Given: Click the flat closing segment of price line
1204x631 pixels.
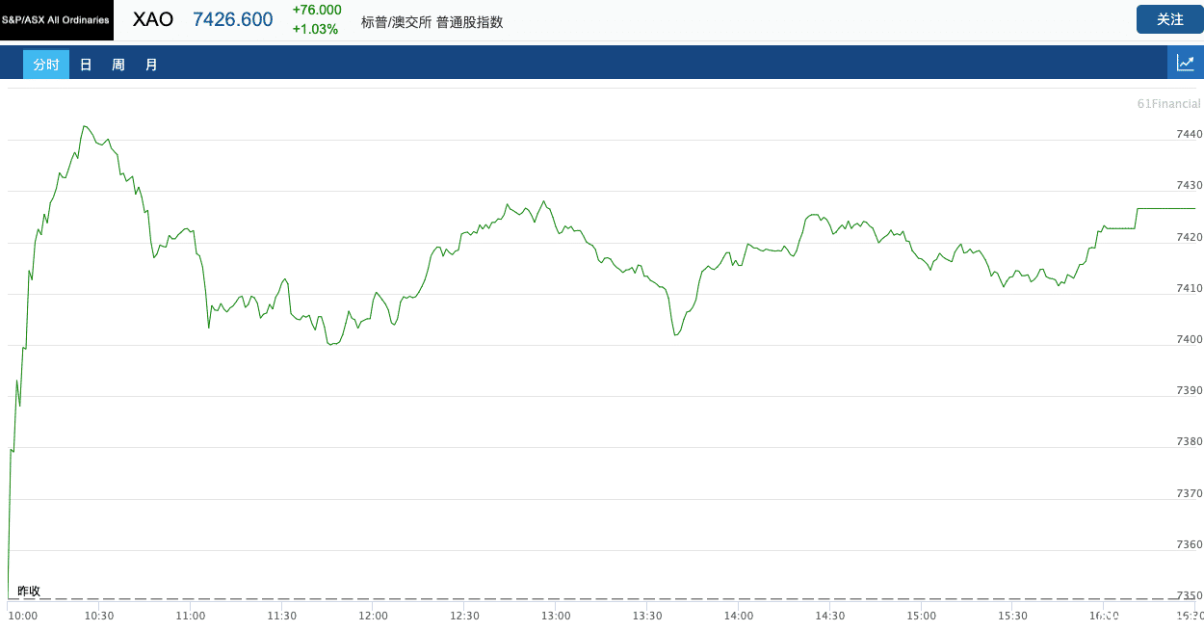Looking at the screenshot, I should (x=1165, y=208).
